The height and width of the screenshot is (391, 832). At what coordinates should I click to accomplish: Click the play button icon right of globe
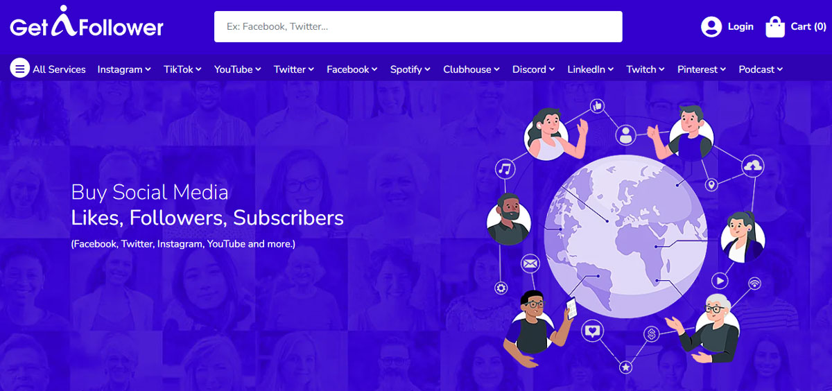[x=720, y=281]
